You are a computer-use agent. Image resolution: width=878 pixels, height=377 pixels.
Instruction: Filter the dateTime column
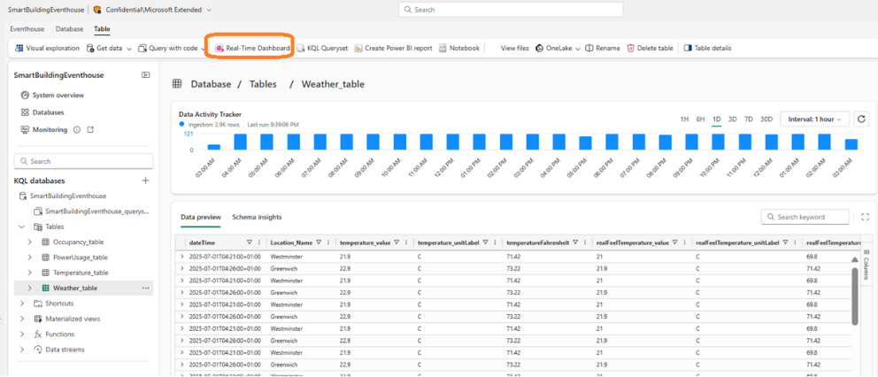point(250,242)
